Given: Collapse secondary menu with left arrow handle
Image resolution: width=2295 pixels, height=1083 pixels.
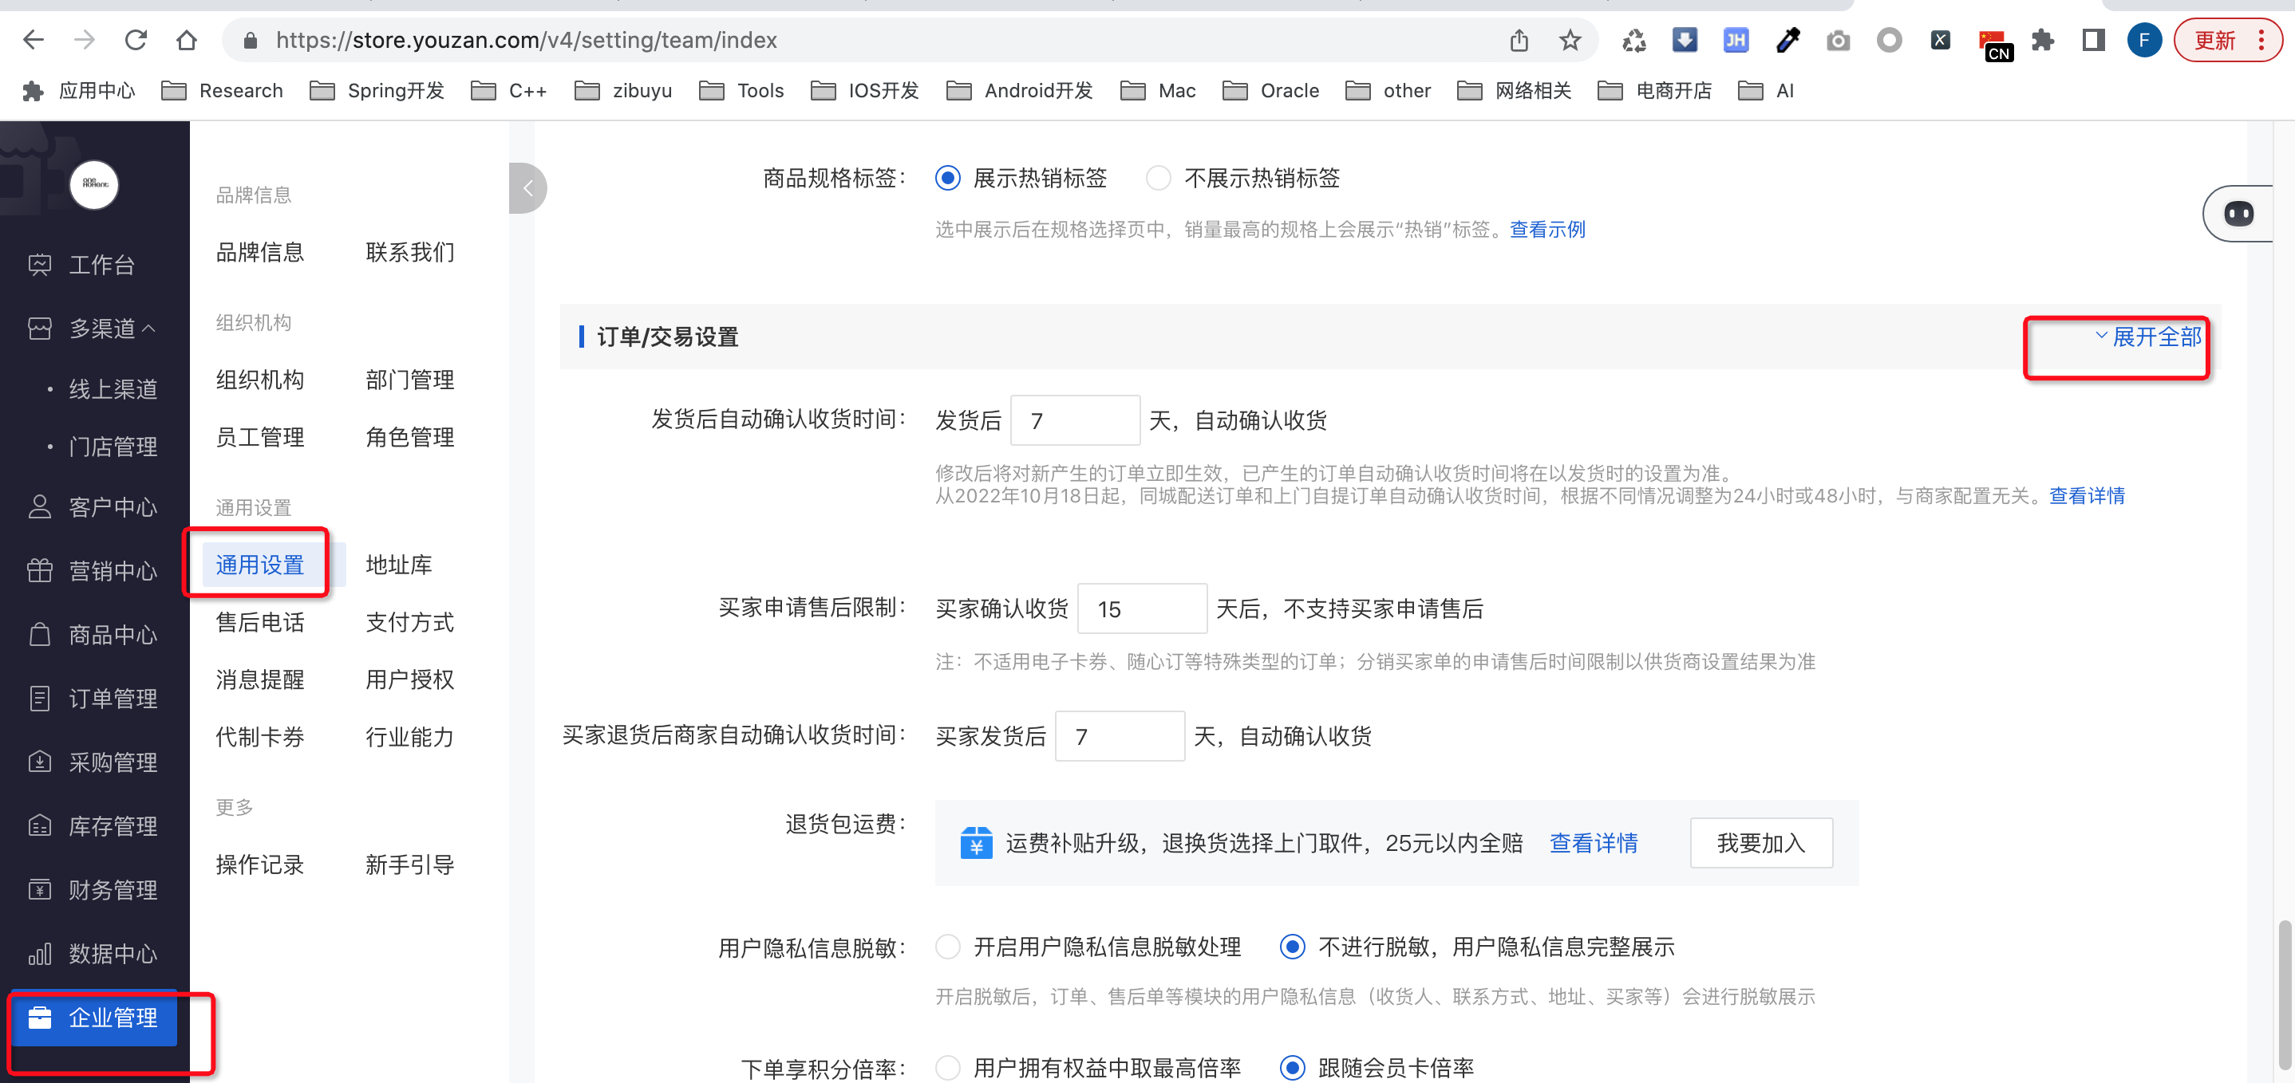Looking at the screenshot, I should pyautogui.click(x=527, y=188).
